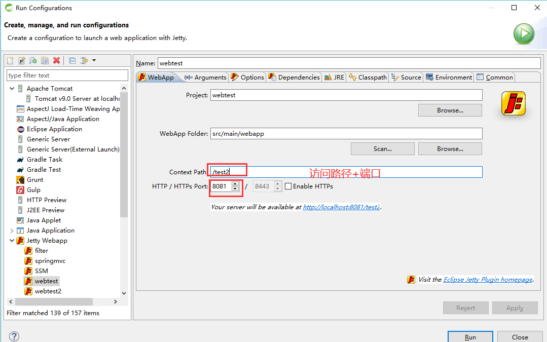Image resolution: width=547 pixels, height=342 pixels.
Task: Click the tree vertical scrollbar down arrow
Action: [124, 293]
